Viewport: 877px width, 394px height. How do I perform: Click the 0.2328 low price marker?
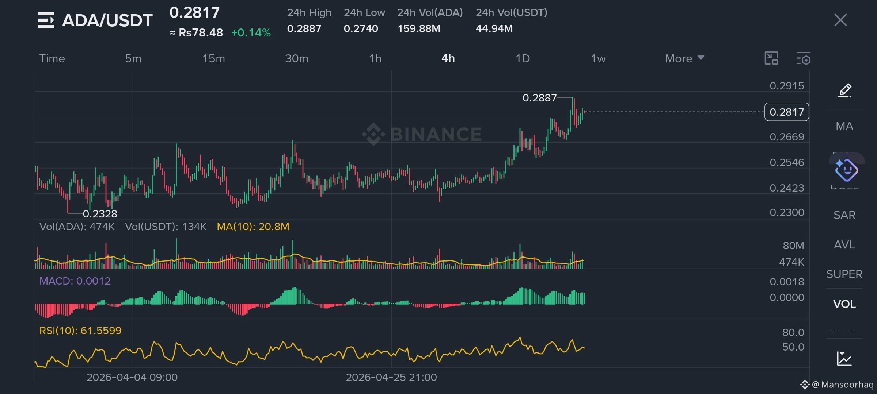pos(100,214)
